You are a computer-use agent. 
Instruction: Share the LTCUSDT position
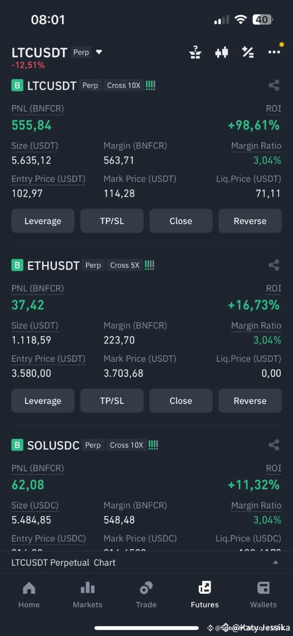click(x=274, y=85)
